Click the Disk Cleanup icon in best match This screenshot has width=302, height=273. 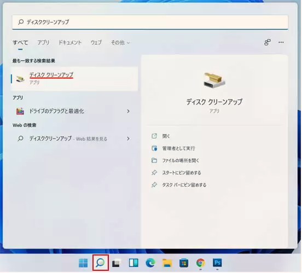pos(20,79)
